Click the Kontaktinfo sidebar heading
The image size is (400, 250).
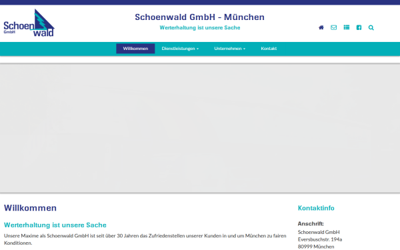[316, 208]
